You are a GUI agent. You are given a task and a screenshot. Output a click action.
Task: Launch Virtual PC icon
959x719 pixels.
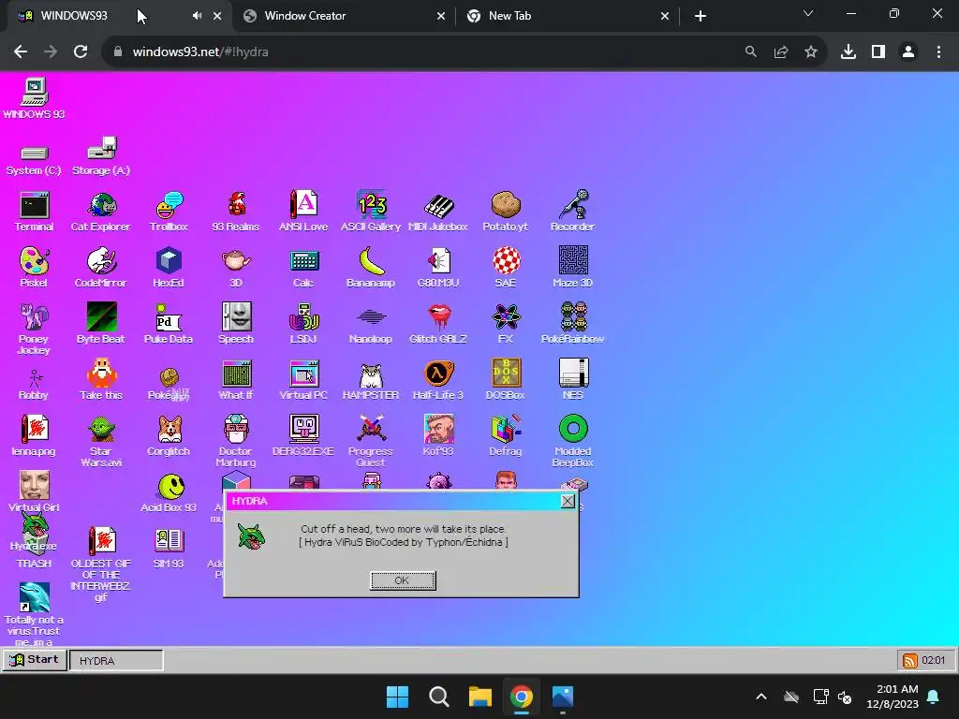303,380
